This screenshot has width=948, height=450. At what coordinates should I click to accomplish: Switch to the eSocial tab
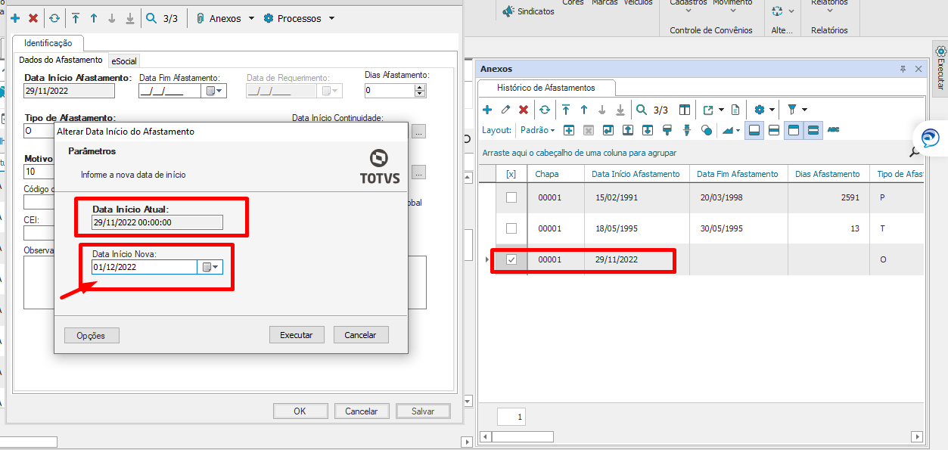click(124, 61)
